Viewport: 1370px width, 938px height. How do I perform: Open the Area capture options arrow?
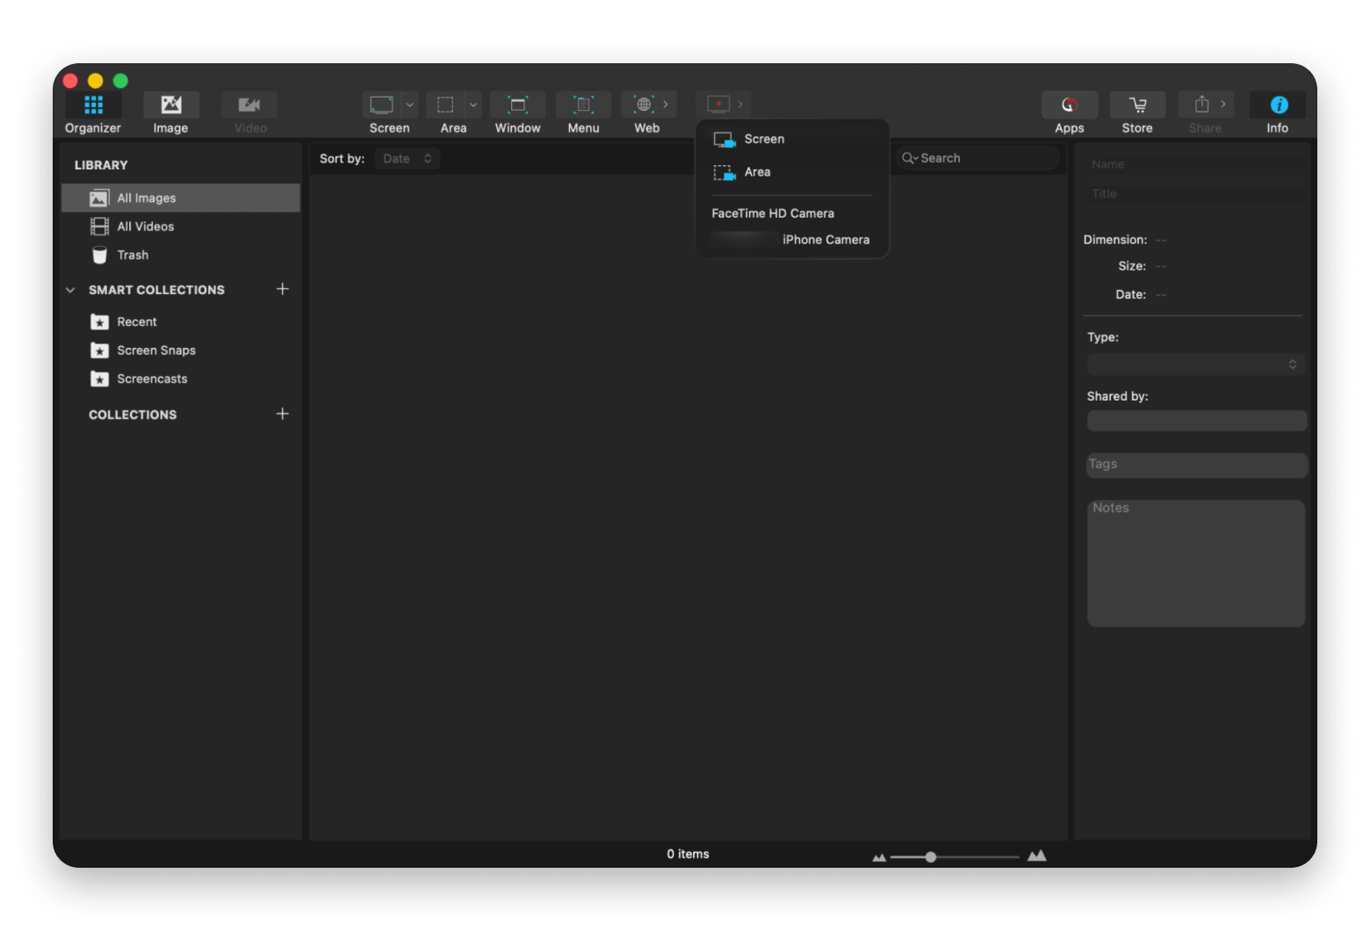pyautogui.click(x=473, y=105)
